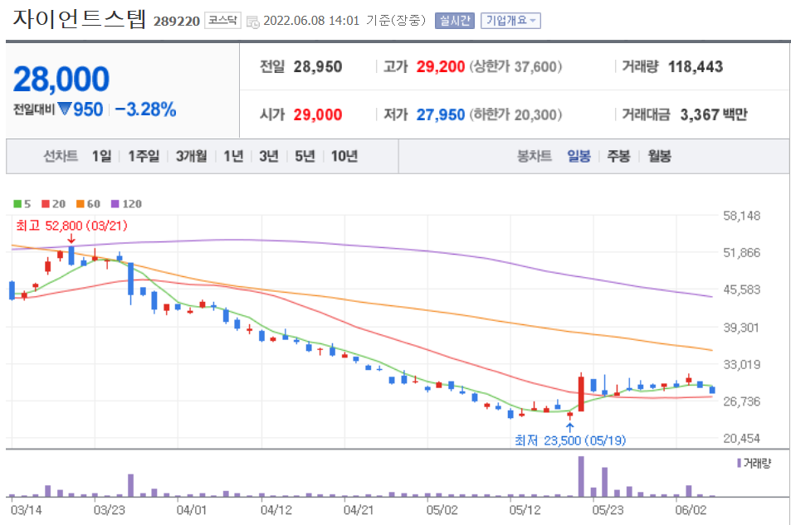Open the 기업개요 dropdown
The image size is (791, 525).
pos(510,21)
